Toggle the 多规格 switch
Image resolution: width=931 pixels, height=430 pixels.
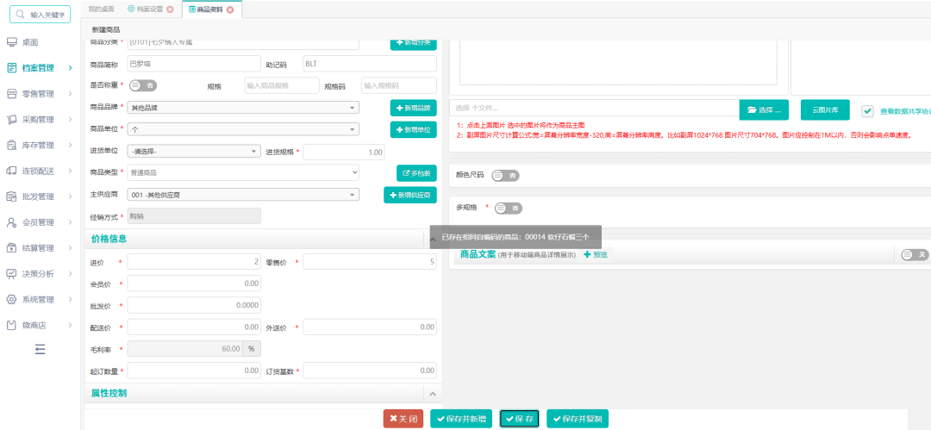pos(509,209)
